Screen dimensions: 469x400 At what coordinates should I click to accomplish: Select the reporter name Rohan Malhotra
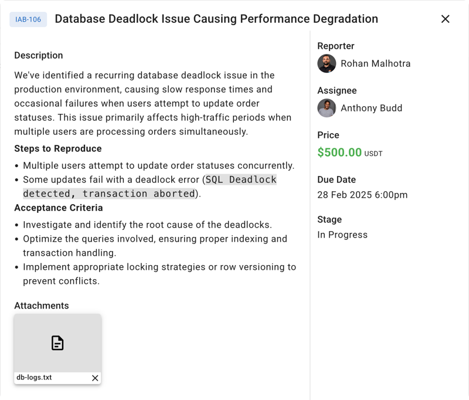375,63
